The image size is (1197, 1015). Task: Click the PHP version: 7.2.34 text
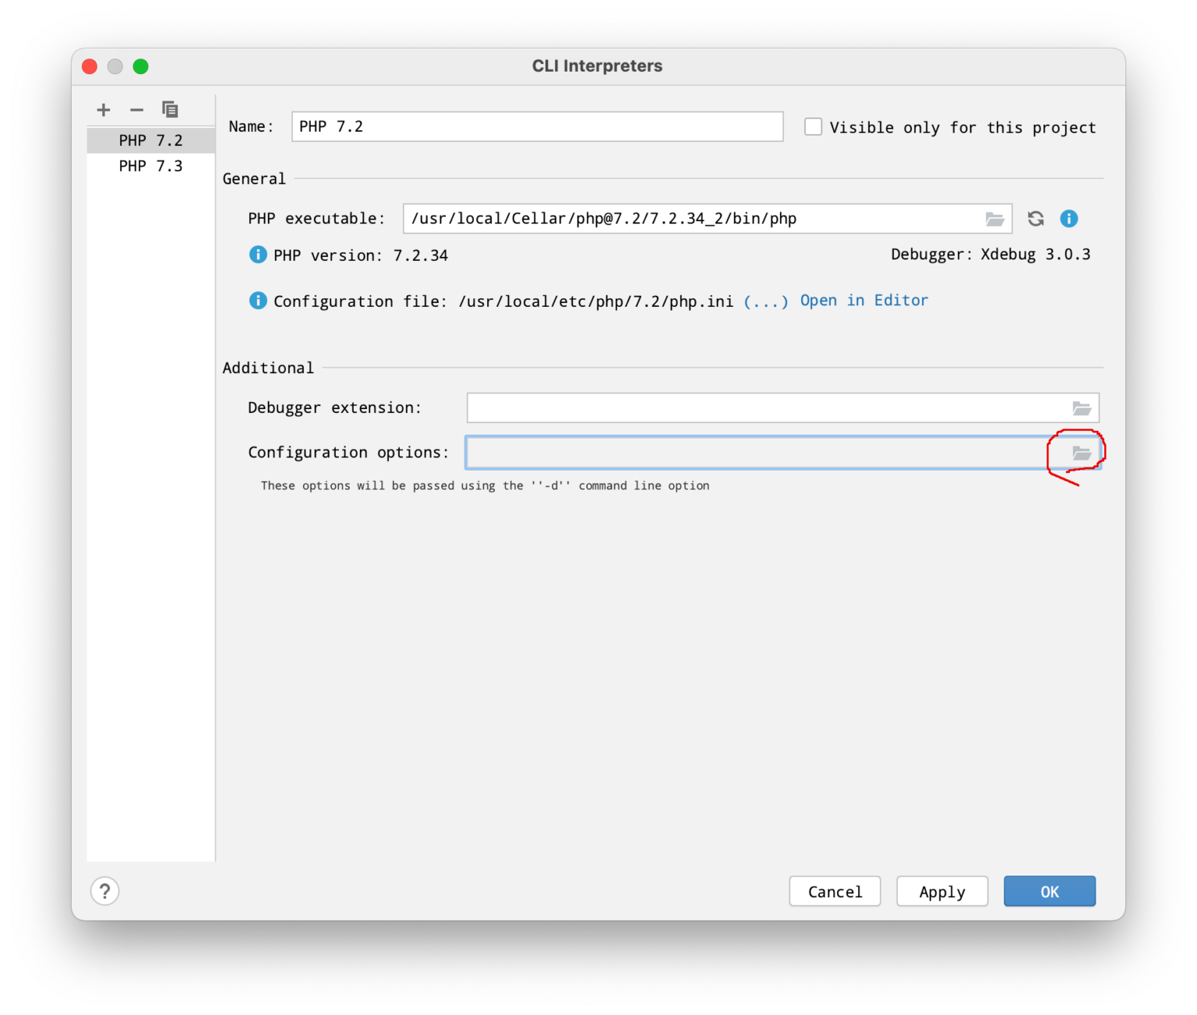pos(361,256)
